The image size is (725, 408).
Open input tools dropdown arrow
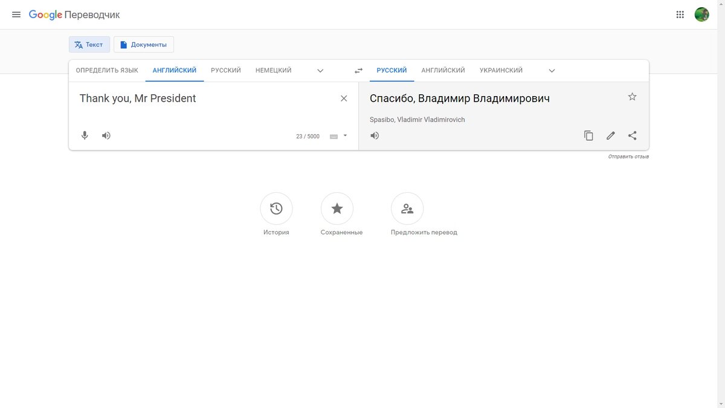point(346,136)
